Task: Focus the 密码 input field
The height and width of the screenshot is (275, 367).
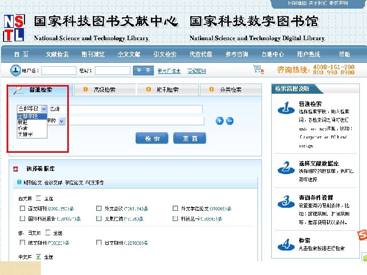Action: coord(113,70)
